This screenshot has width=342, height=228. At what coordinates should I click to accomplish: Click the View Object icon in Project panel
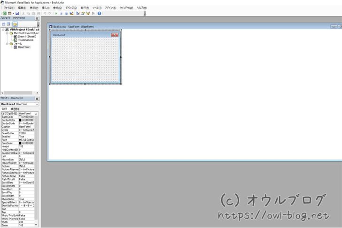(x=9, y=24)
